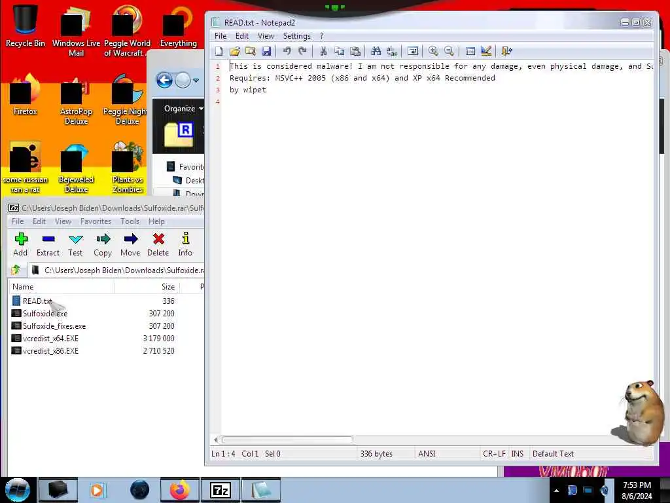
Task: Select vcredist_x86.EXE in the 7-Zip list
Action: tap(50, 351)
